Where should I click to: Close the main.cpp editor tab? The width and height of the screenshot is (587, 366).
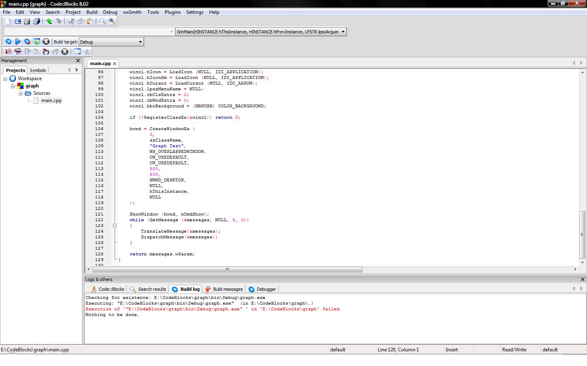115,63
